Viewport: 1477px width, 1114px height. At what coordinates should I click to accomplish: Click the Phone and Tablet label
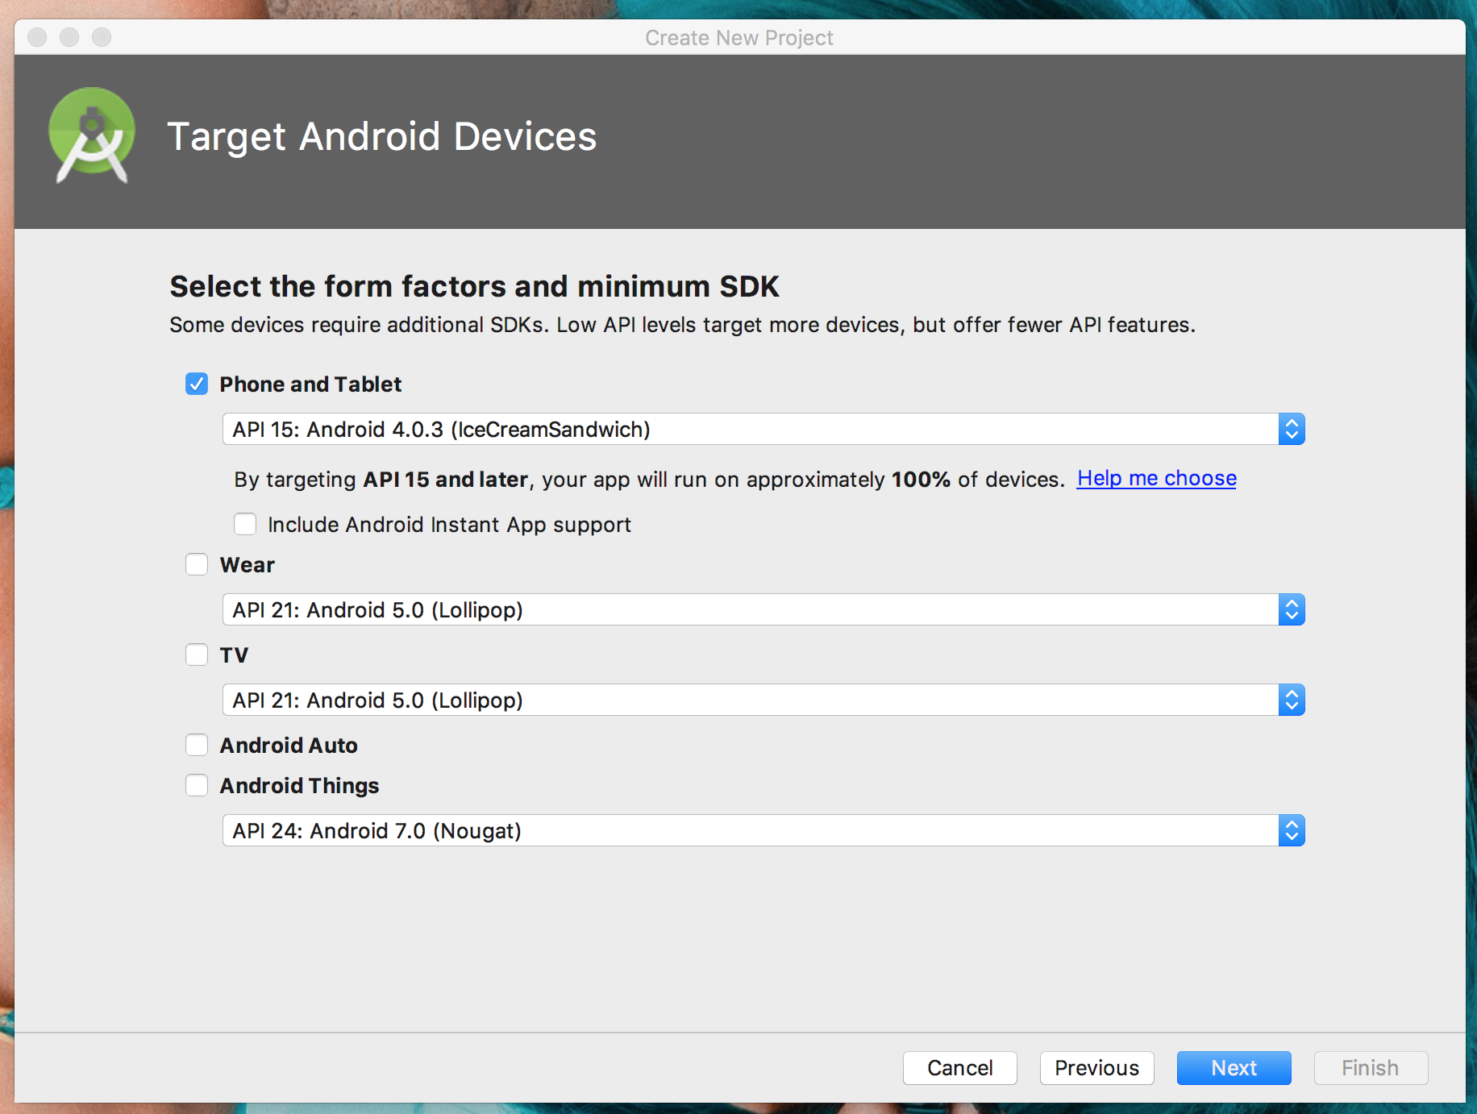pos(310,384)
